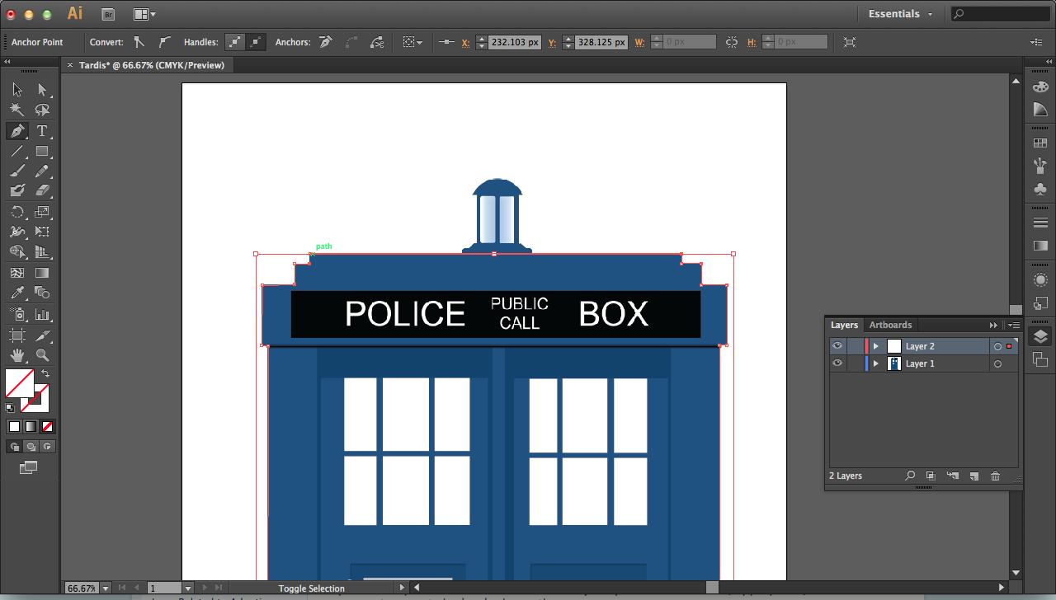The width and height of the screenshot is (1056, 600).
Task: Pick the Line Segment tool
Action: pyautogui.click(x=17, y=151)
